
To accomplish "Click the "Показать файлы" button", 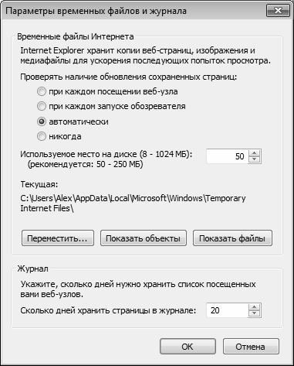I will (232, 238).
